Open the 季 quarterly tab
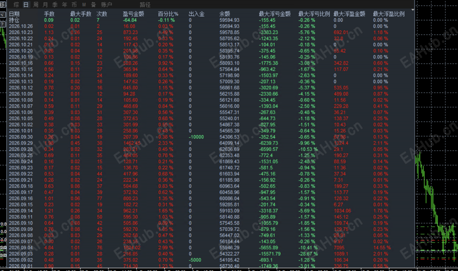The image size is (458, 271). click(x=55, y=5)
